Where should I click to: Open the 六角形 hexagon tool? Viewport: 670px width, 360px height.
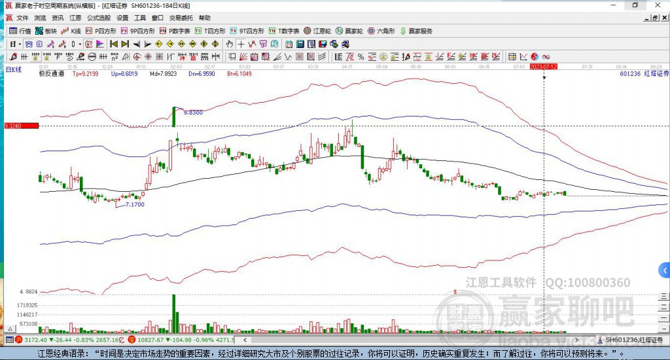click(381, 31)
